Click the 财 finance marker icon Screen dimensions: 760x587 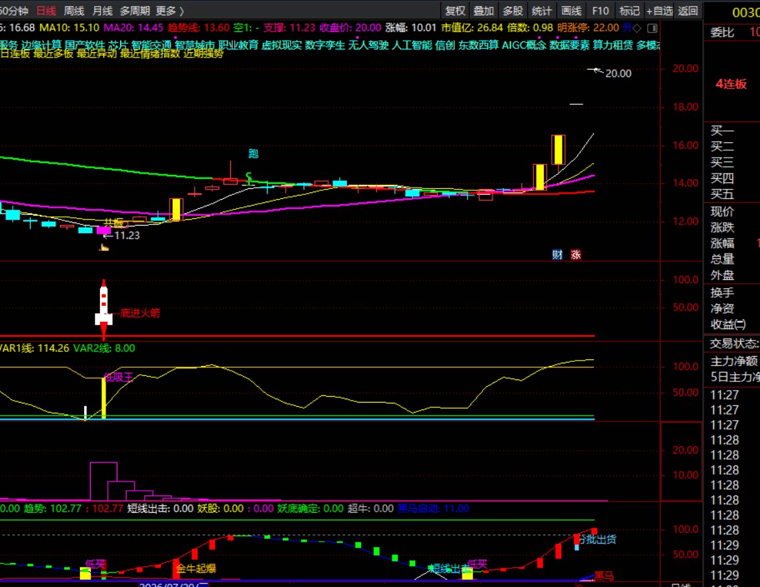click(557, 254)
